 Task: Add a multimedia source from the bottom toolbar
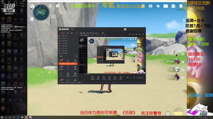click(x=109, y=78)
